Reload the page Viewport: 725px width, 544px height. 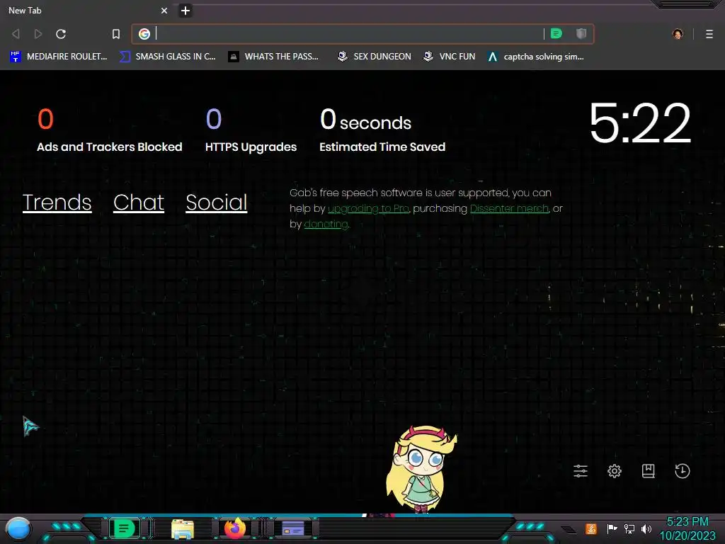(61, 34)
